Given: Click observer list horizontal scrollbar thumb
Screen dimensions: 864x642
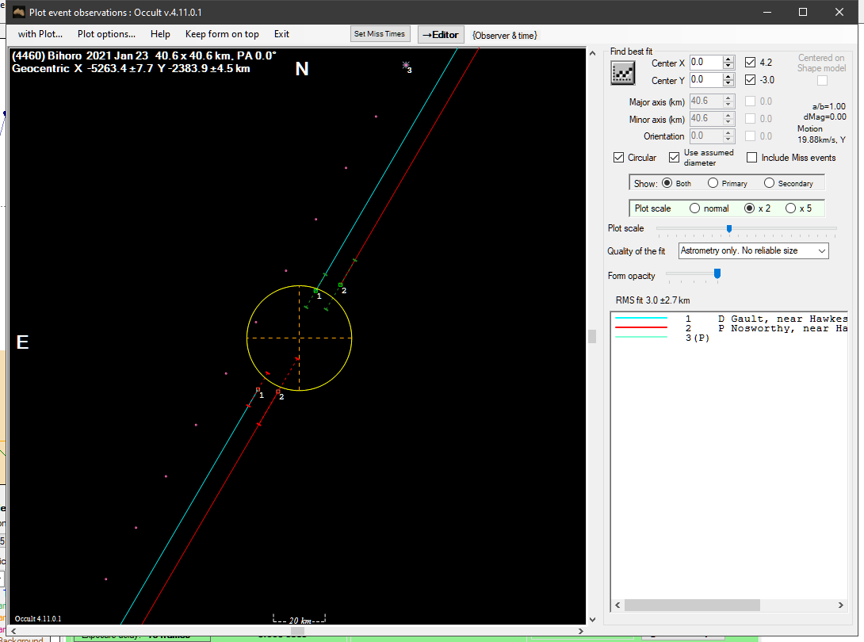Looking at the screenshot, I should tap(692, 605).
